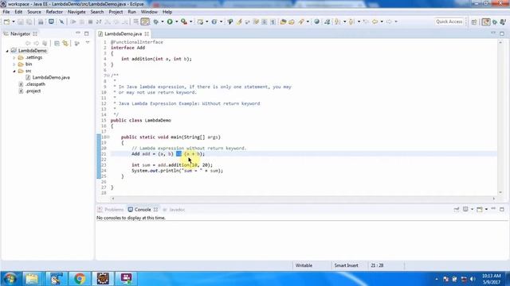Viewport: 510px width, 286px height.
Task: Expand the .settings folder
Action: [14, 58]
